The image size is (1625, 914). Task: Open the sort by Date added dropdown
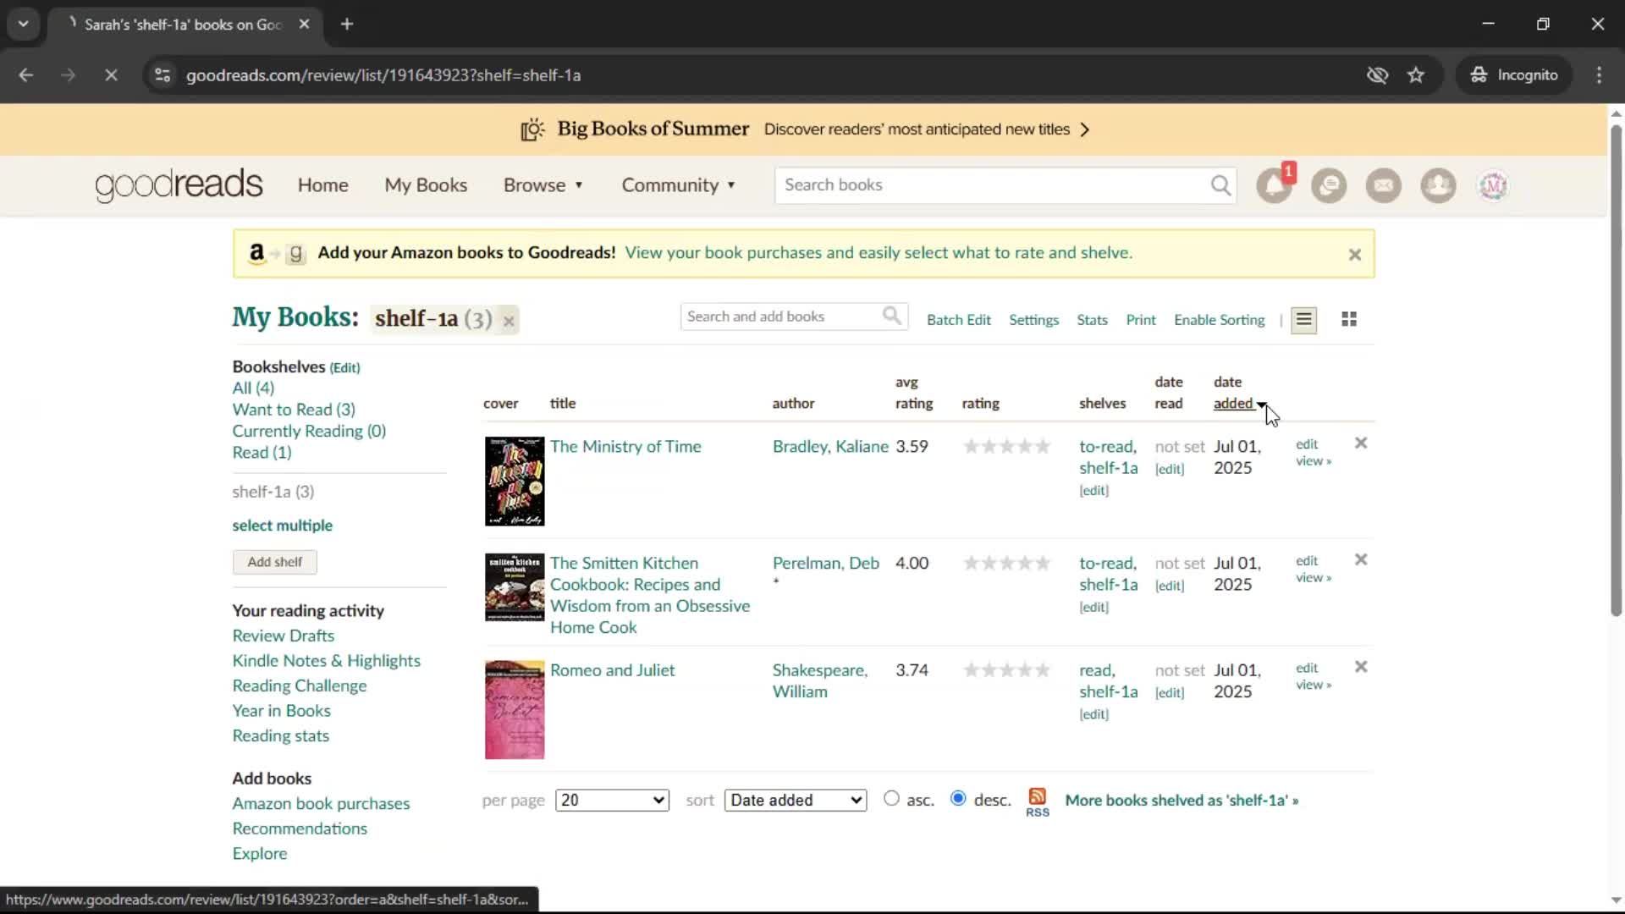pyautogui.click(x=796, y=801)
